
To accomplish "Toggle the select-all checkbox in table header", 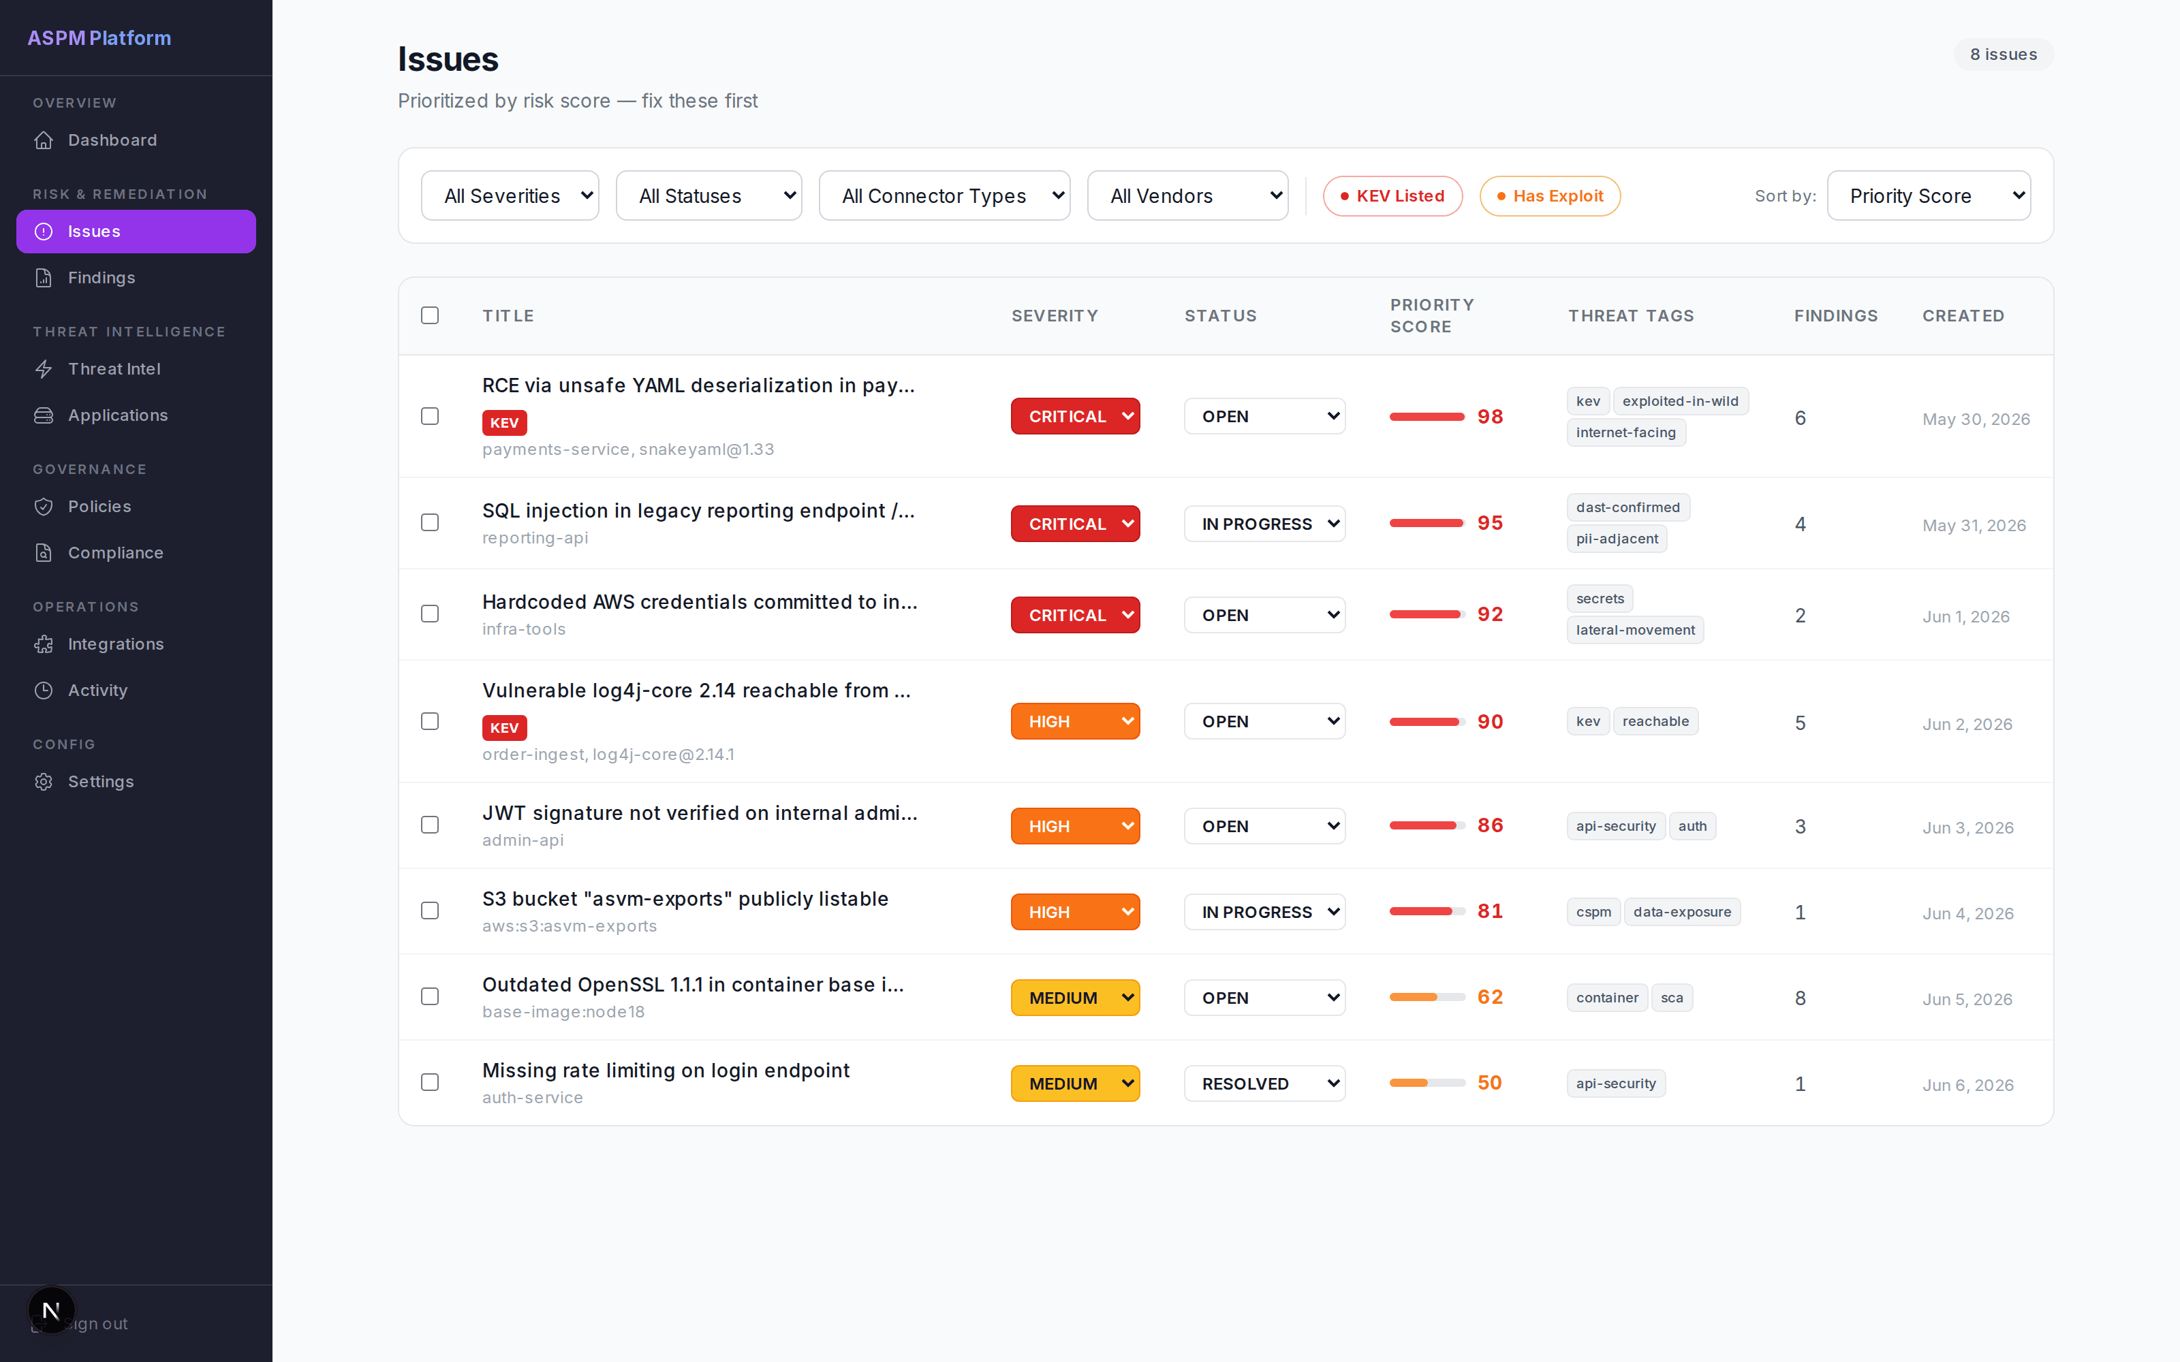I will point(430,315).
